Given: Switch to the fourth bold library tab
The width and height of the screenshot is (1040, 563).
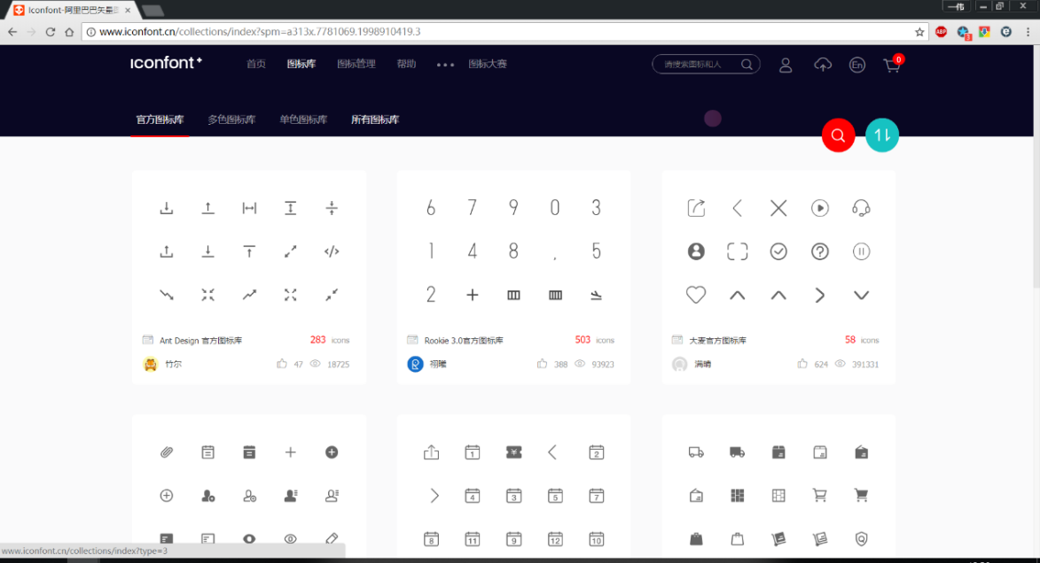Looking at the screenshot, I should (x=375, y=120).
